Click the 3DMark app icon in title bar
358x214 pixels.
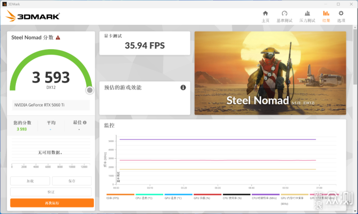pos(4,4)
